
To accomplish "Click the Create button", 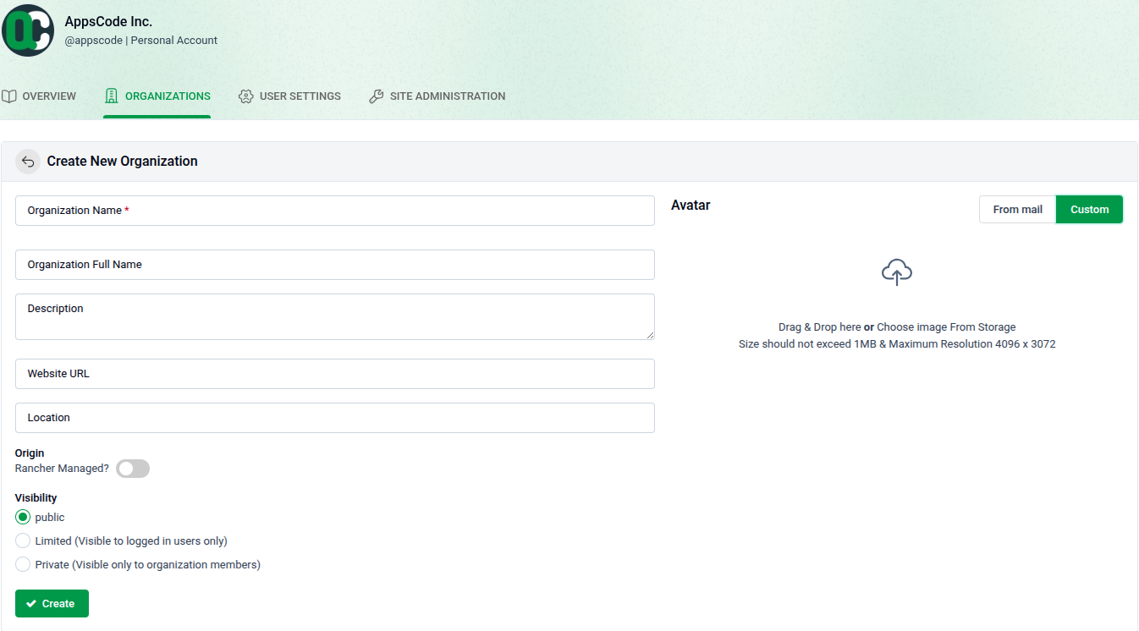I will 52,603.
